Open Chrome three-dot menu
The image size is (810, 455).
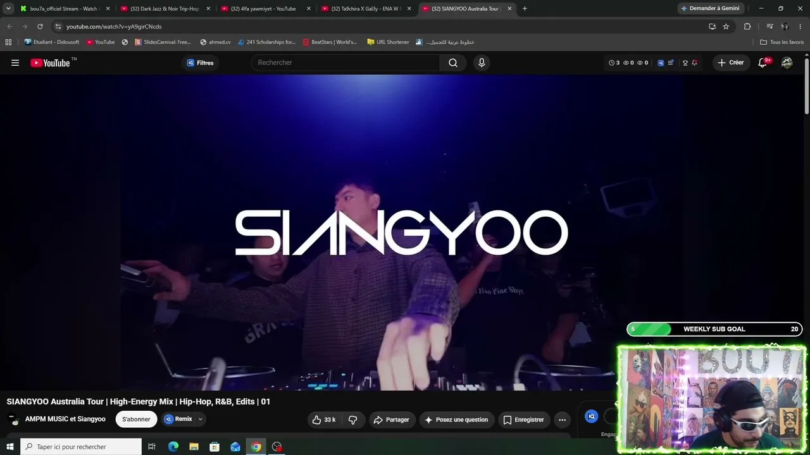click(799, 27)
